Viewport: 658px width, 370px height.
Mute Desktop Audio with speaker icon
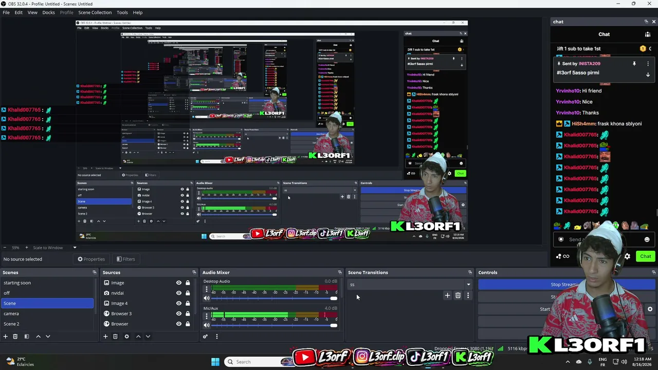point(207,298)
